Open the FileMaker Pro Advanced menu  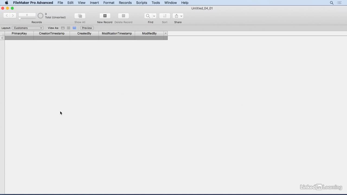click(x=33, y=3)
